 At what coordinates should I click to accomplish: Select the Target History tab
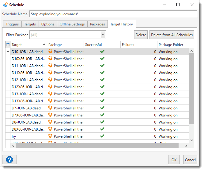click(x=122, y=24)
